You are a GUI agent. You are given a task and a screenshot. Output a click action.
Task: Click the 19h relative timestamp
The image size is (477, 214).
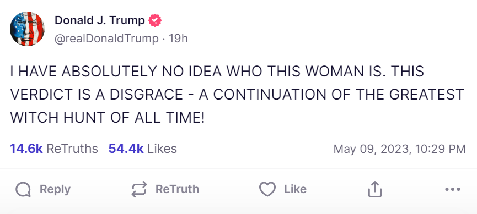pyautogui.click(x=179, y=39)
